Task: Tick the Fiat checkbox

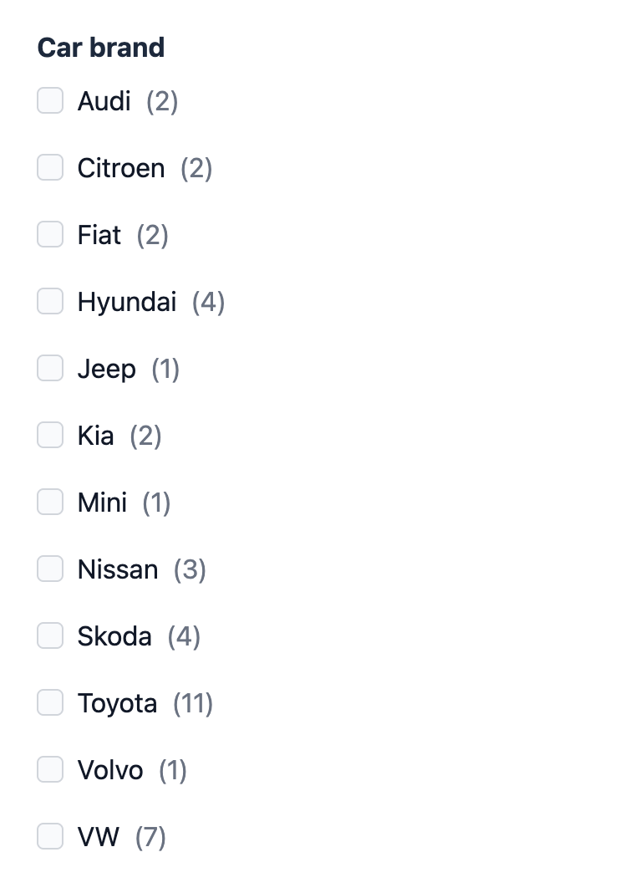Action: tap(50, 234)
